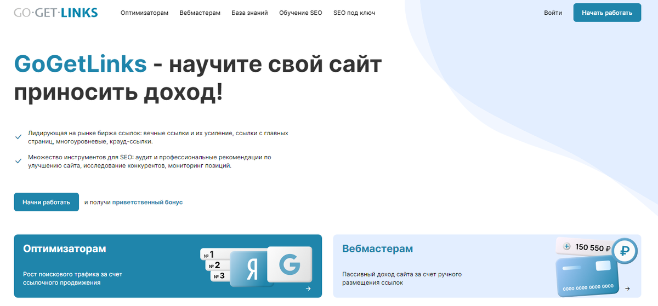Click the arrow icon in Вебмастерам card

coord(627,288)
